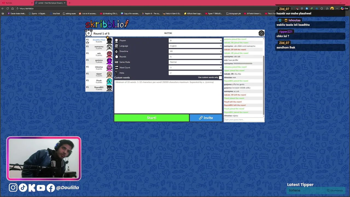
Task: Click the webcam overlay thumbnail
Action: coord(44,159)
